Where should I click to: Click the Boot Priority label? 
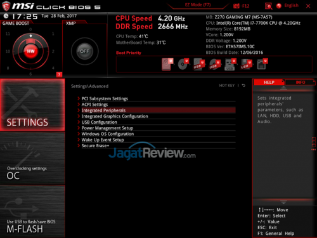click(x=129, y=53)
